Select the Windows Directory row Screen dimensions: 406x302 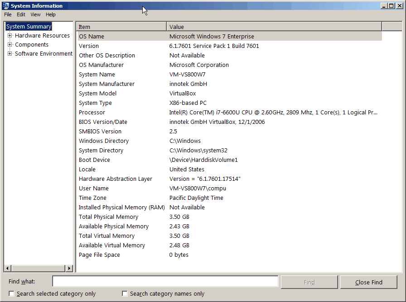pos(230,141)
